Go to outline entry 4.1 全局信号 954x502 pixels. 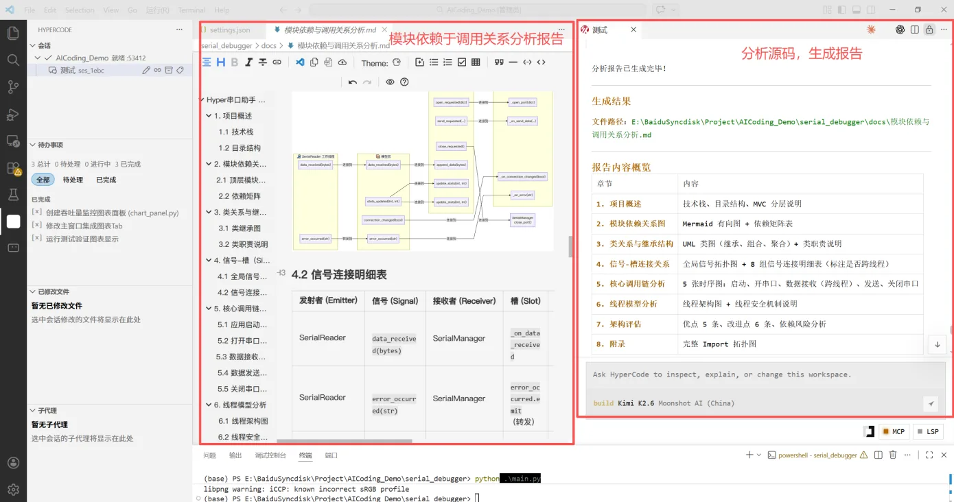(x=242, y=276)
